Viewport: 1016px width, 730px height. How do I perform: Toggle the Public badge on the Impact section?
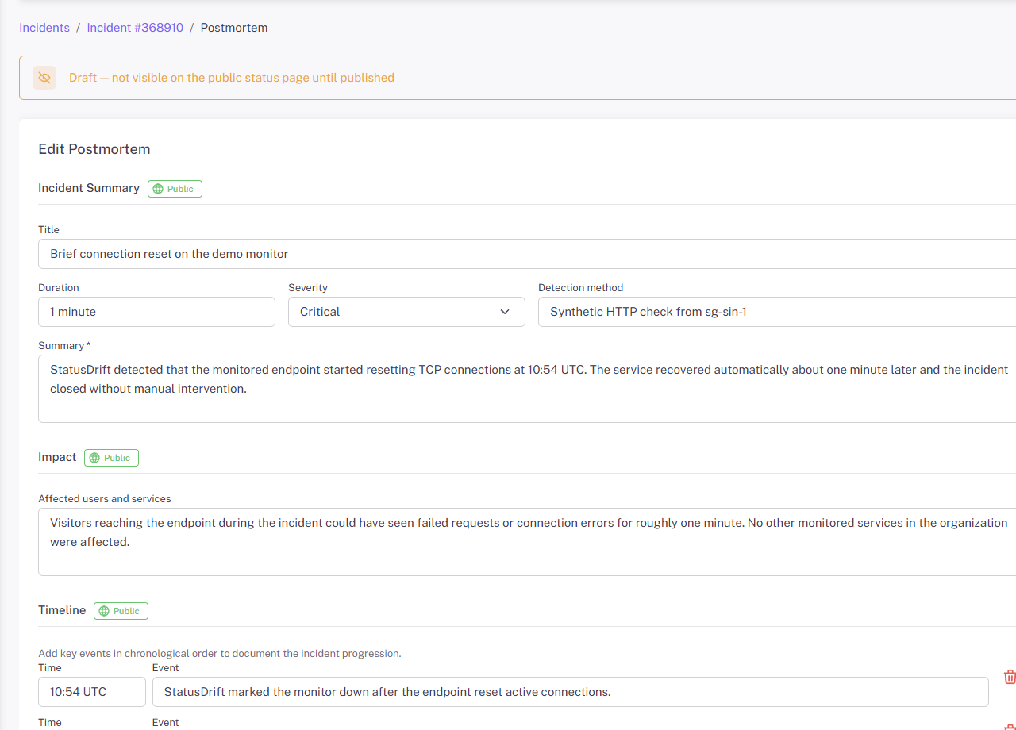pos(111,458)
